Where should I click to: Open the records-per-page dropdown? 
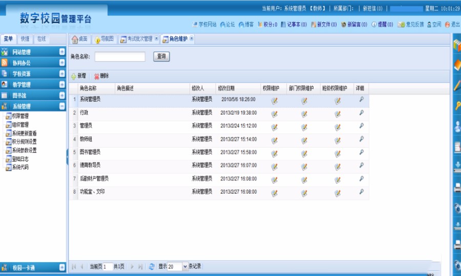pos(185,267)
